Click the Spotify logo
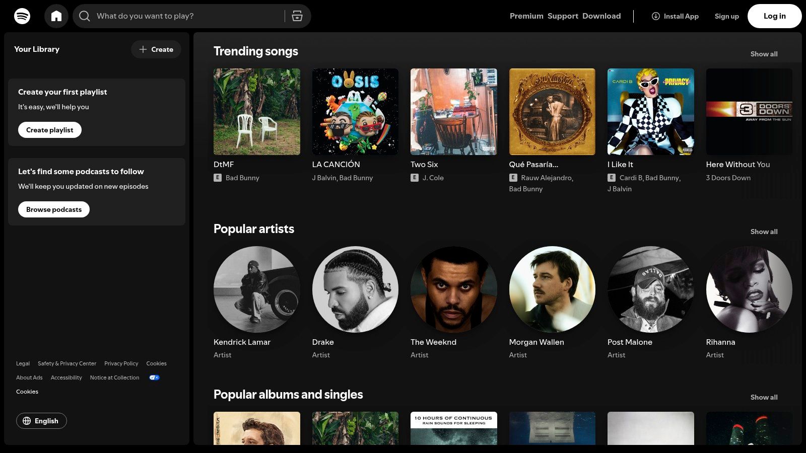This screenshot has width=806, height=453. coord(22,16)
